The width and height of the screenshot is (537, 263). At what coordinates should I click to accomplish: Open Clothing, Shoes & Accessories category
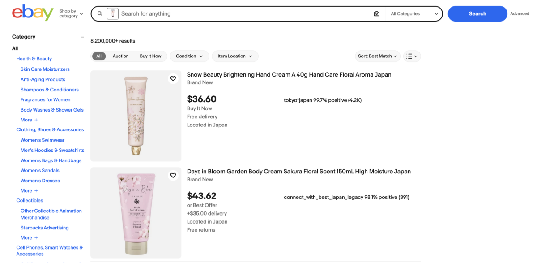tap(50, 130)
